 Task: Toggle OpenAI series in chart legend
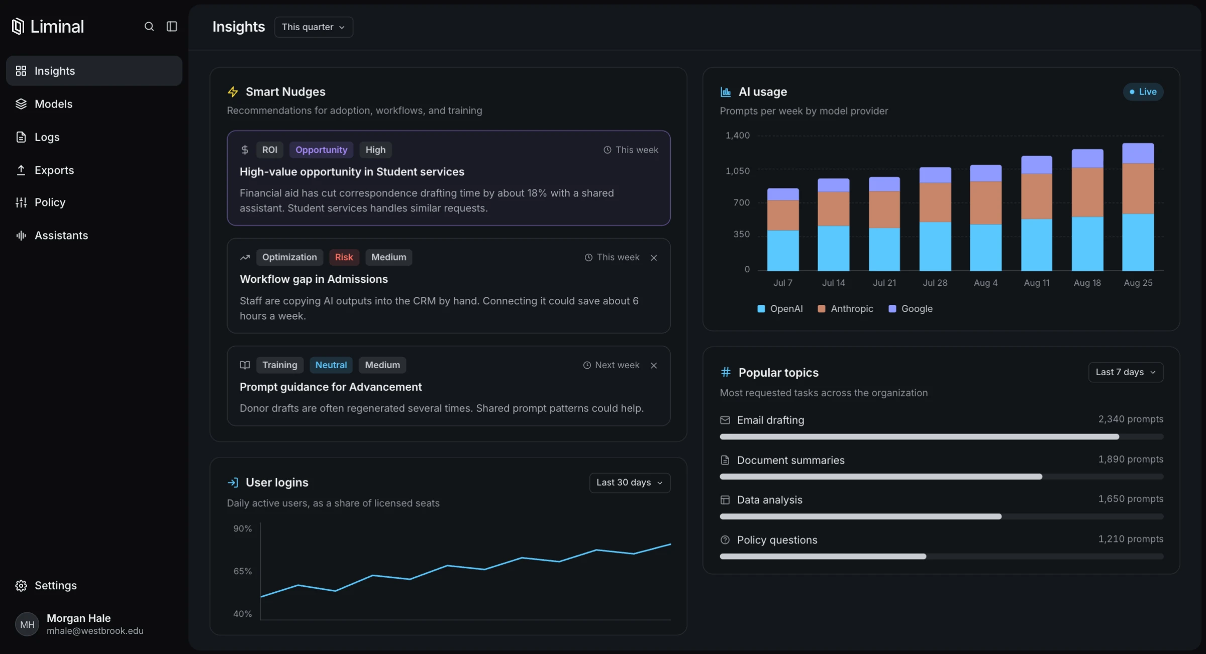click(x=780, y=309)
